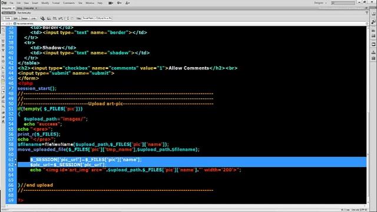Open the second collapsed panel icon on right dock
Screen dimensions: 377x212
tap(373, 22)
